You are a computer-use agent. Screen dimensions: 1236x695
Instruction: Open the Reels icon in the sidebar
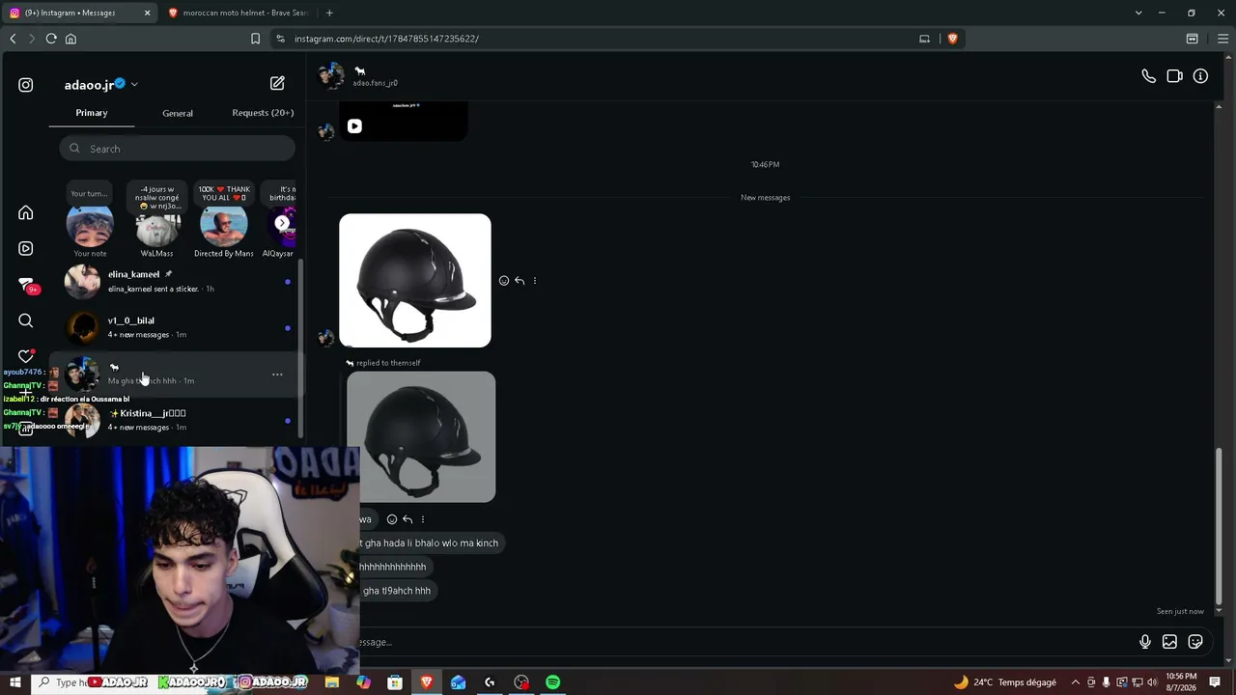[x=26, y=248]
